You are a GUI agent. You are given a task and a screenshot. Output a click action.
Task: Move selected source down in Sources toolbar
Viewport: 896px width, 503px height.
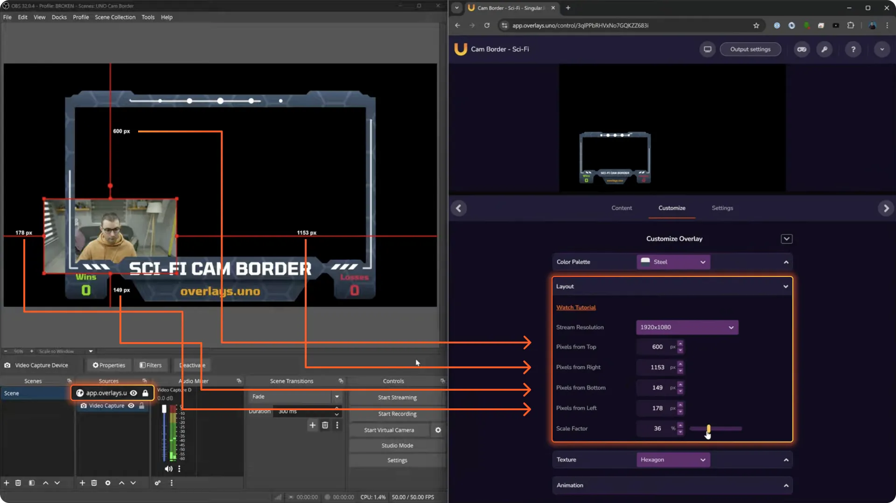click(133, 483)
